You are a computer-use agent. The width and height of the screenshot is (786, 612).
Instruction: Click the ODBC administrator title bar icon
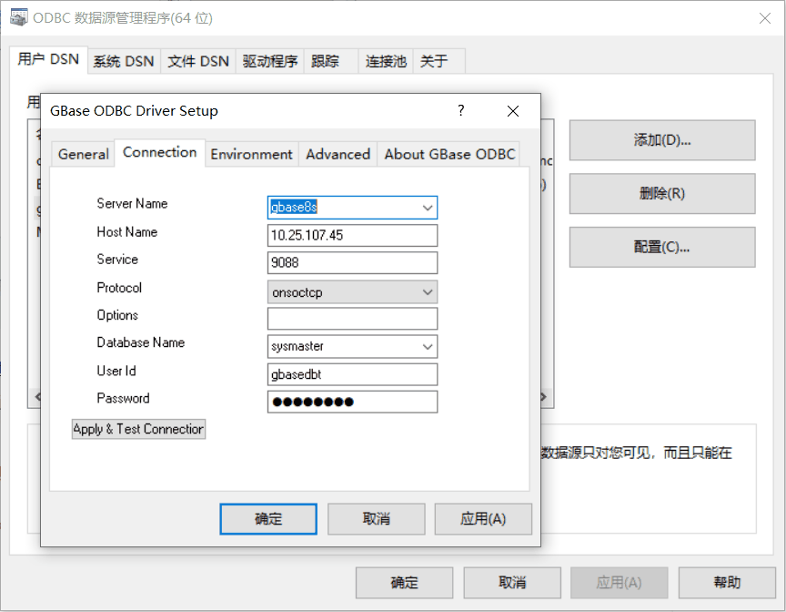click(x=19, y=17)
